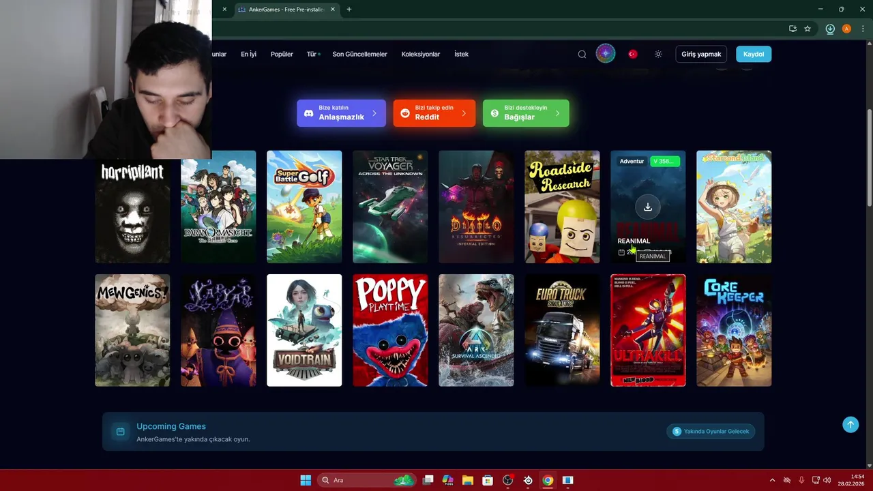Open the Diablo II Resurrected cover
Viewport: 873px width, 491px height.
coord(476,207)
